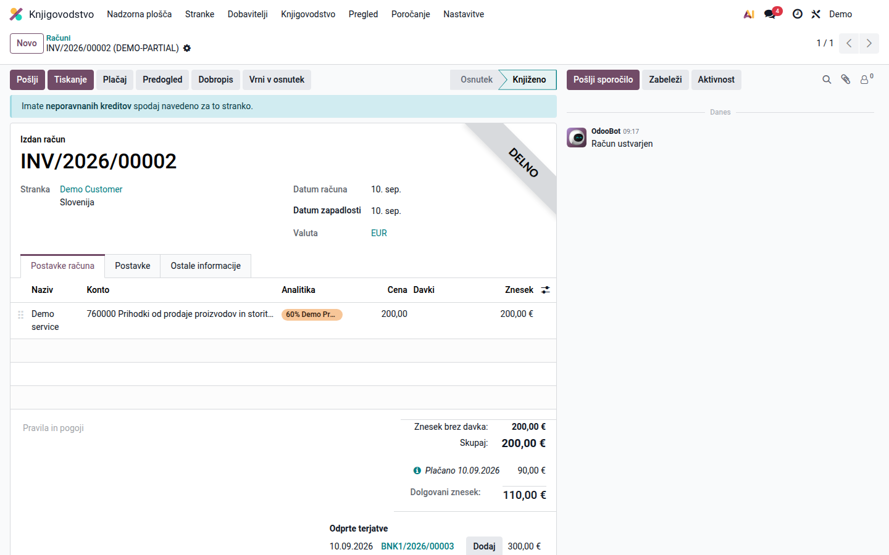Click the Predogled button
Viewport: 889px width, 555px height.
[162, 80]
